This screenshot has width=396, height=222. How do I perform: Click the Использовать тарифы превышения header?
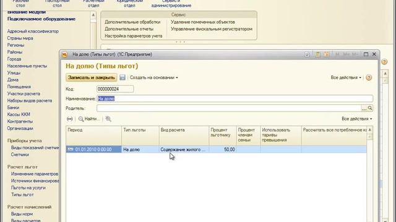pyautogui.click(x=281, y=136)
